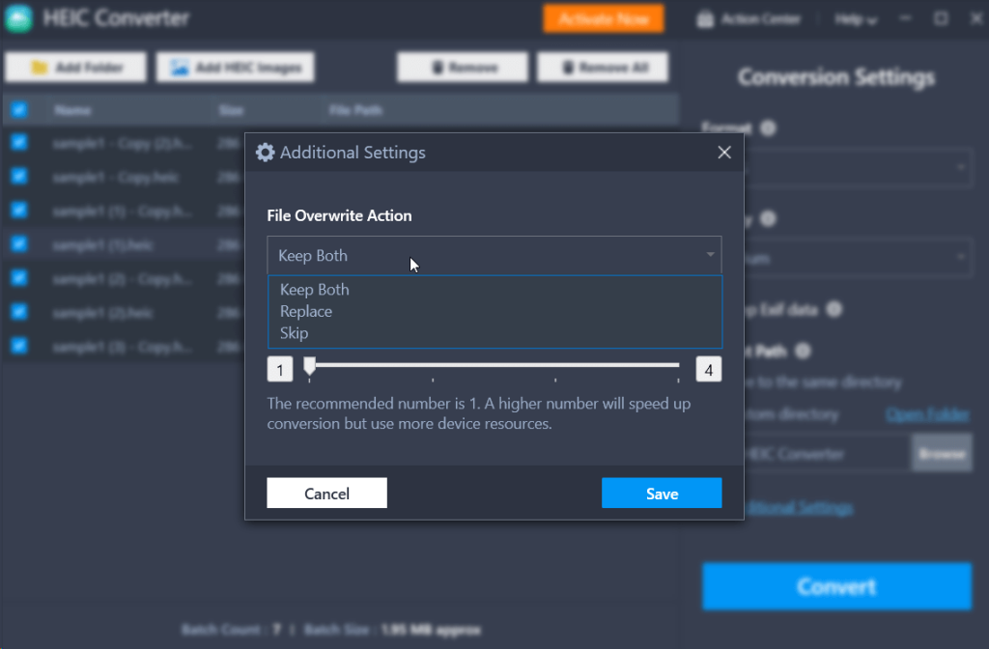Click the gear icon in dialog title

[x=265, y=152]
